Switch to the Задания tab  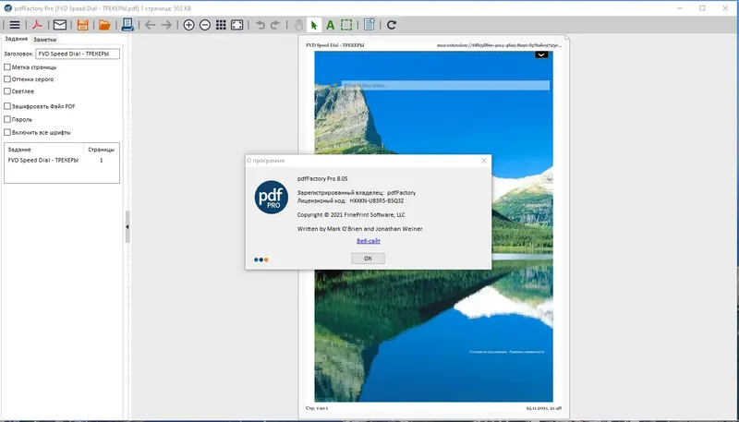[x=17, y=39]
